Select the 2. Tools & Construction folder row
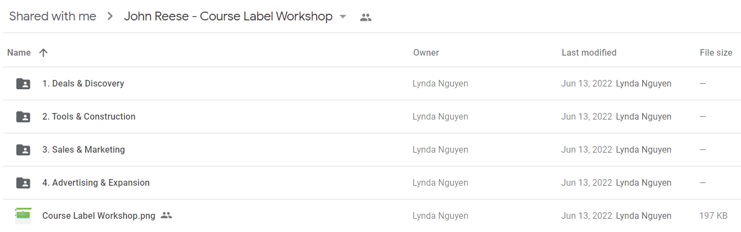Screen dimensions: 741x232 (x=370, y=117)
